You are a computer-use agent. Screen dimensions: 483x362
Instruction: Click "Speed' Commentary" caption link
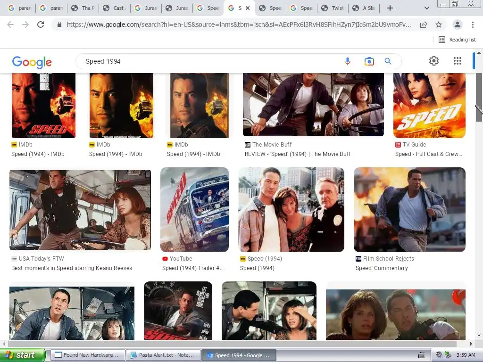(382, 268)
